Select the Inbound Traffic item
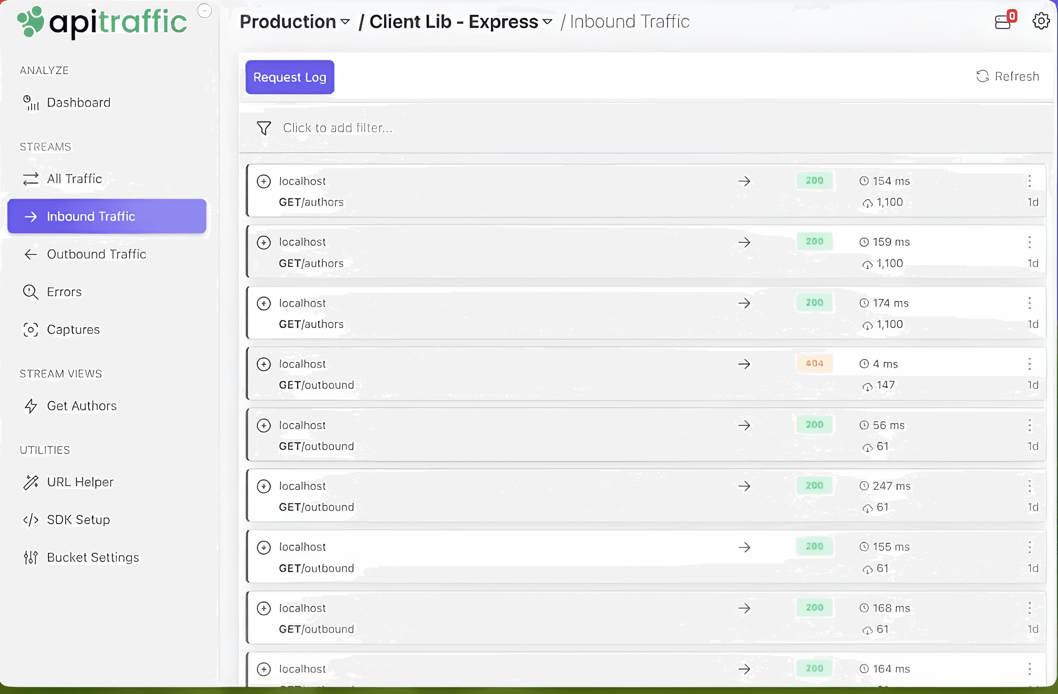This screenshot has width=1058, height=694. [x=107, y=216]
